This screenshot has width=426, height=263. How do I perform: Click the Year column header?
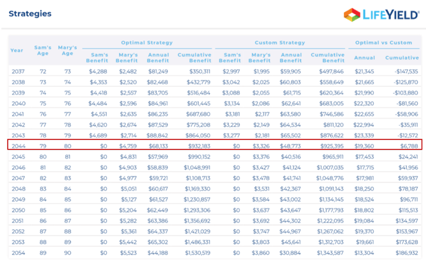coord(17,50)
